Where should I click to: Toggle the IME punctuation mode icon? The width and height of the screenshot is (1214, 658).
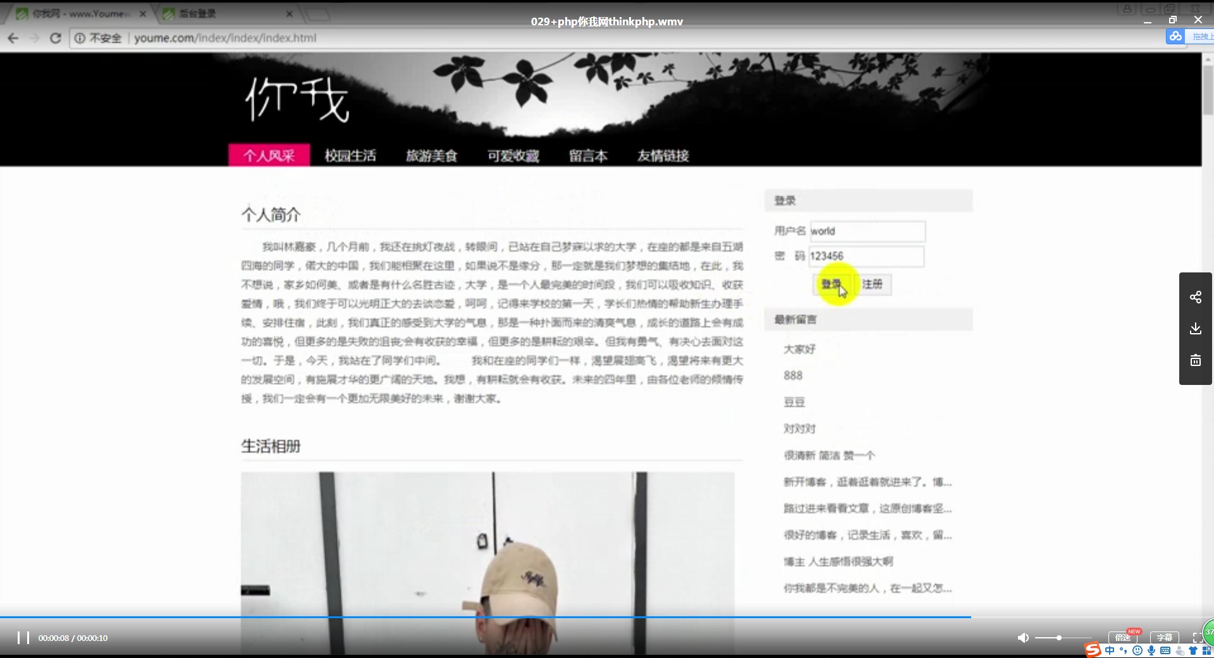point(1124,650)
